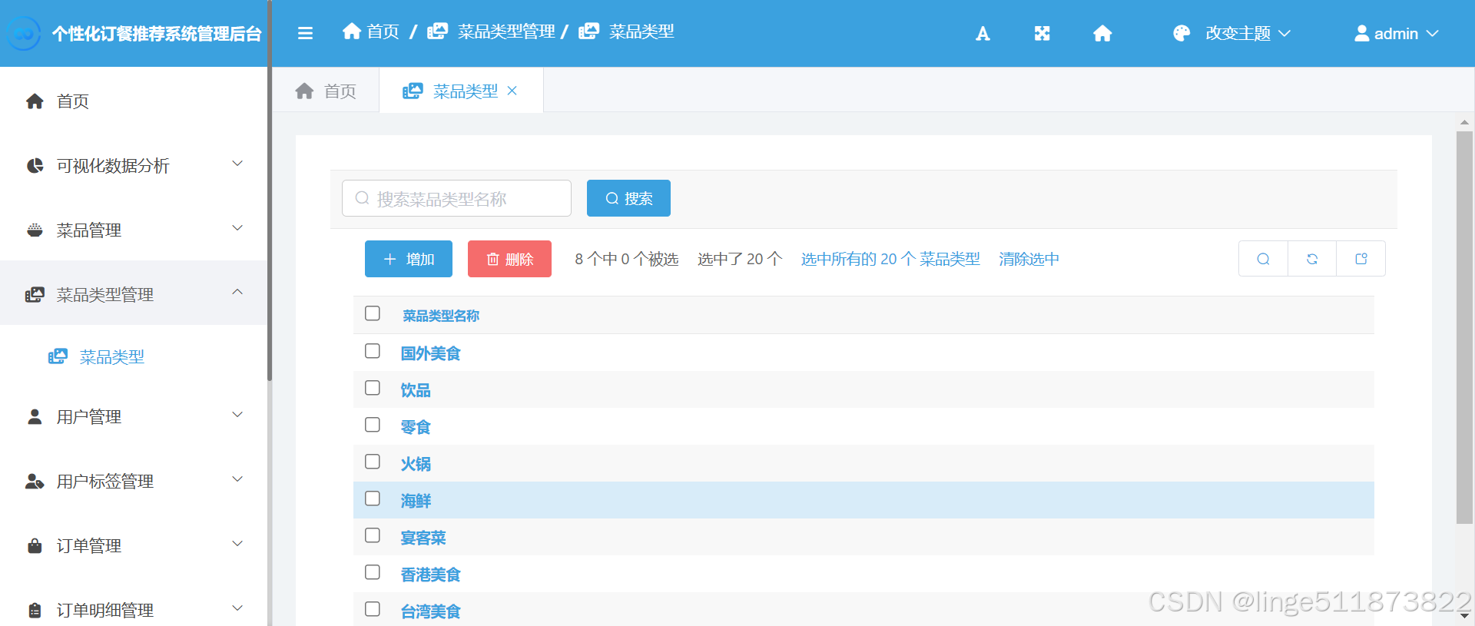Click the page vertical scrollbar thumb
The height and width of the screenshot is (626, 1475).
[x=1464, y=328]
